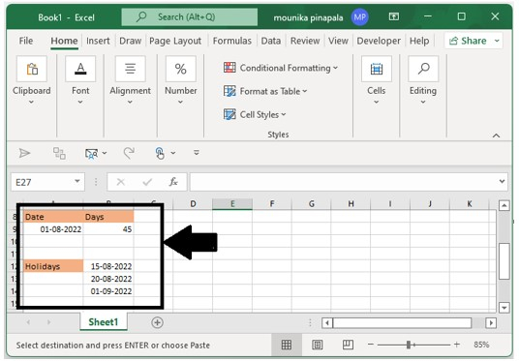
Task: Zoom in with the plus button
Action: [x=457, y=345]
